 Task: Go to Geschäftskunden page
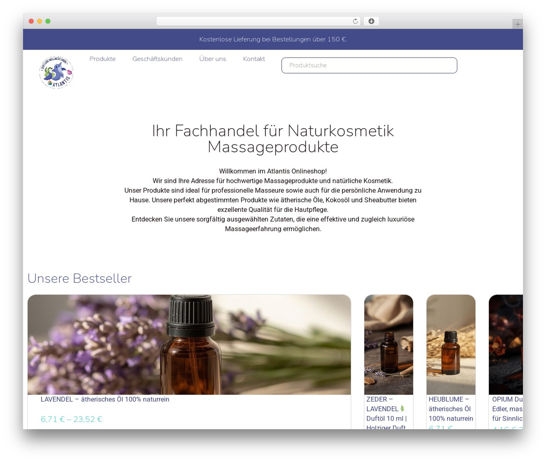click(x=157, y=59)
